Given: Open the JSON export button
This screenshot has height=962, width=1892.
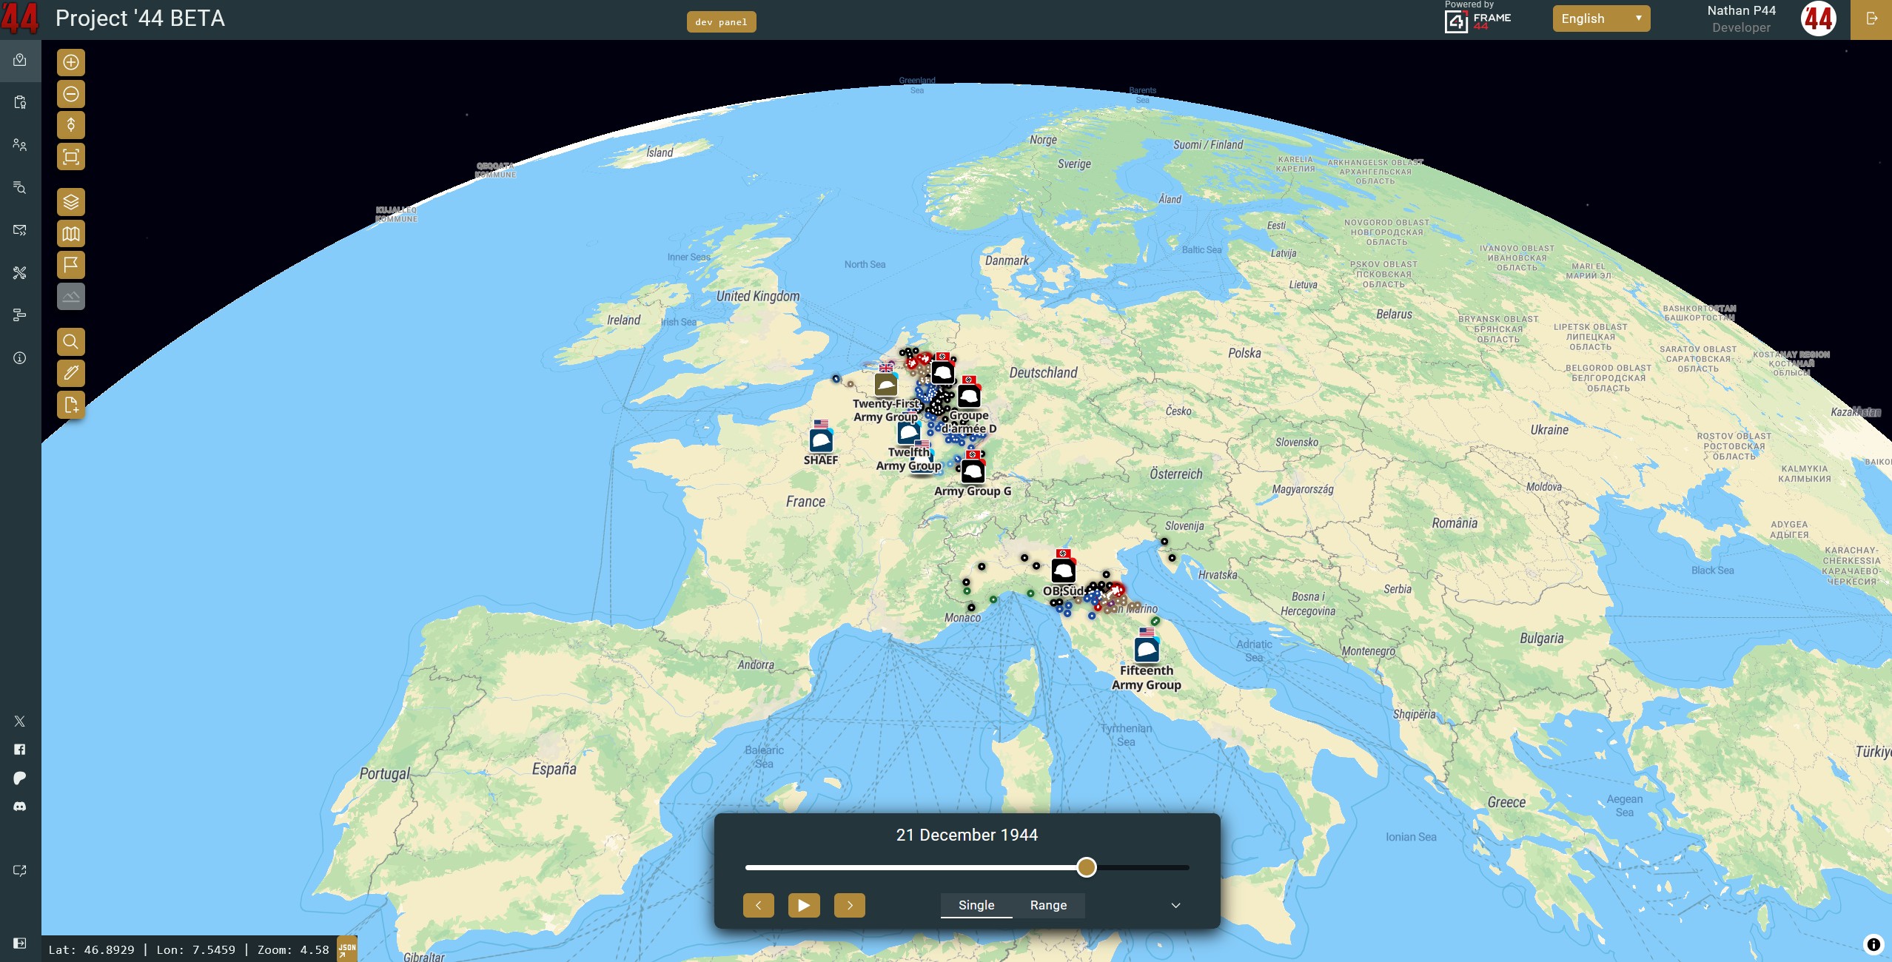Looking at the screenshot, I should [x=347, y=949].
